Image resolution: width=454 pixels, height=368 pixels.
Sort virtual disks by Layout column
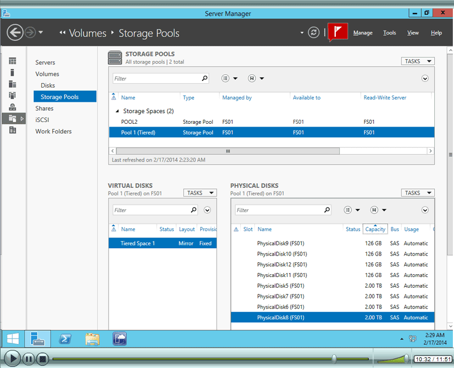(x=187, y=230)
